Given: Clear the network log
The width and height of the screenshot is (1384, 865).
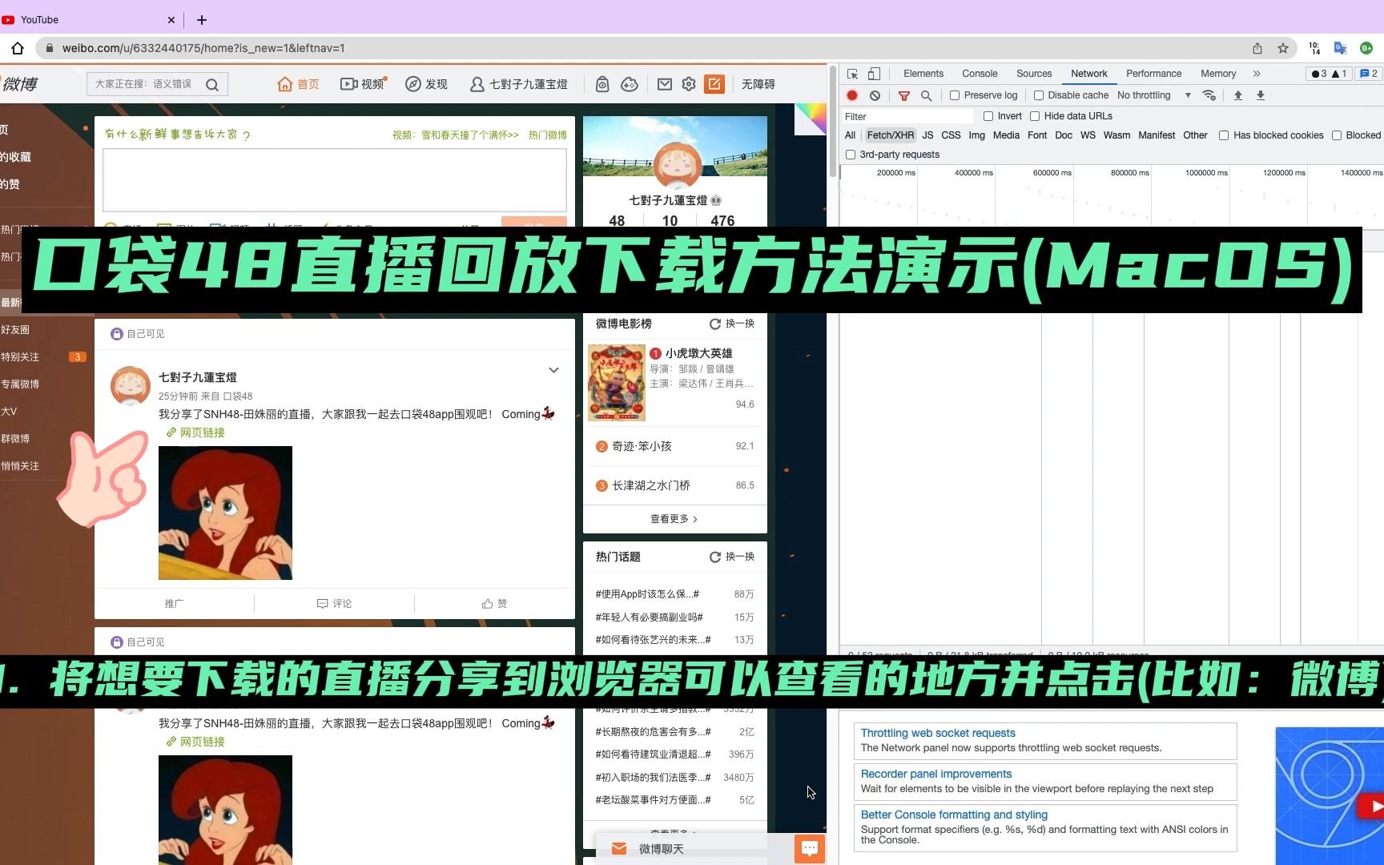Looking at the screenshot, I should click(875, 95).
